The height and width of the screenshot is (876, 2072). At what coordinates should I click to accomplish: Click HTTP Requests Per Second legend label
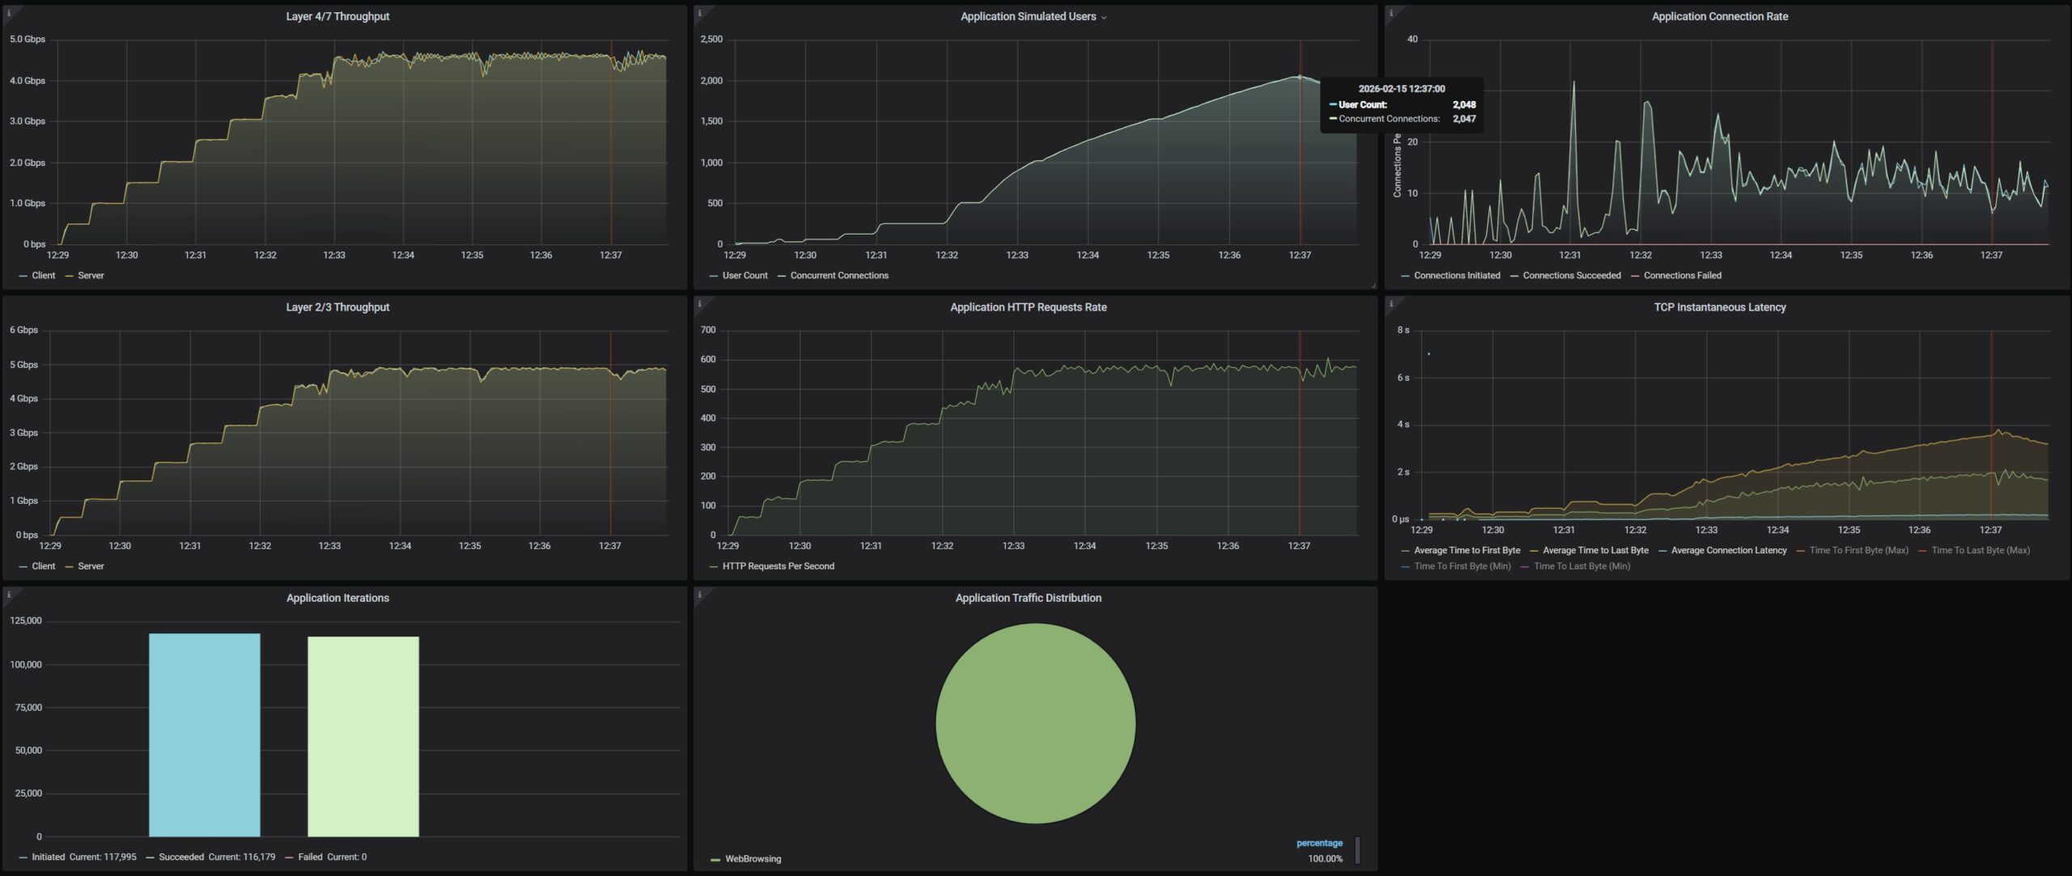pos(778,566)
